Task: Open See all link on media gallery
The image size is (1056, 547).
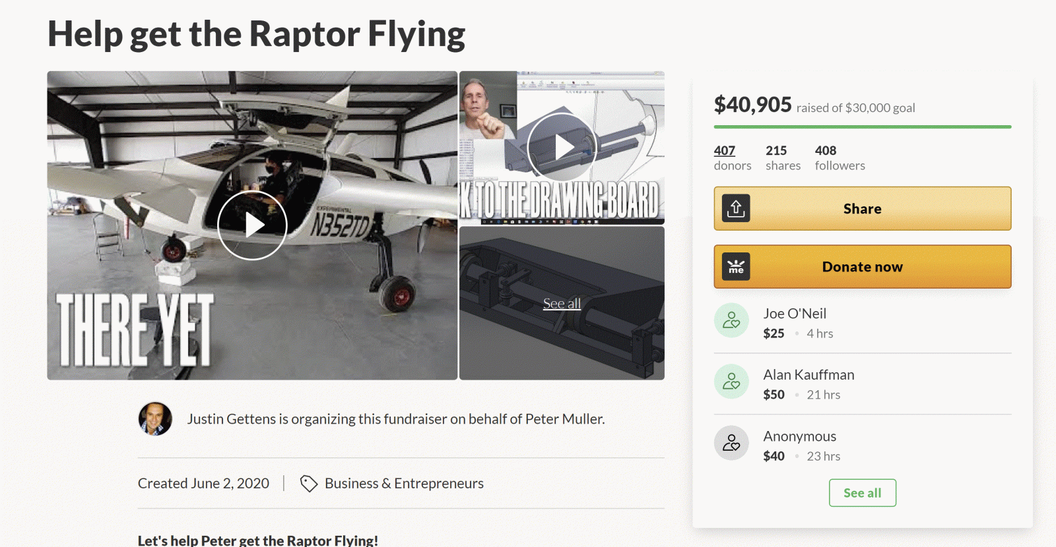Action: pyautogui.click(x=562, y=304)
